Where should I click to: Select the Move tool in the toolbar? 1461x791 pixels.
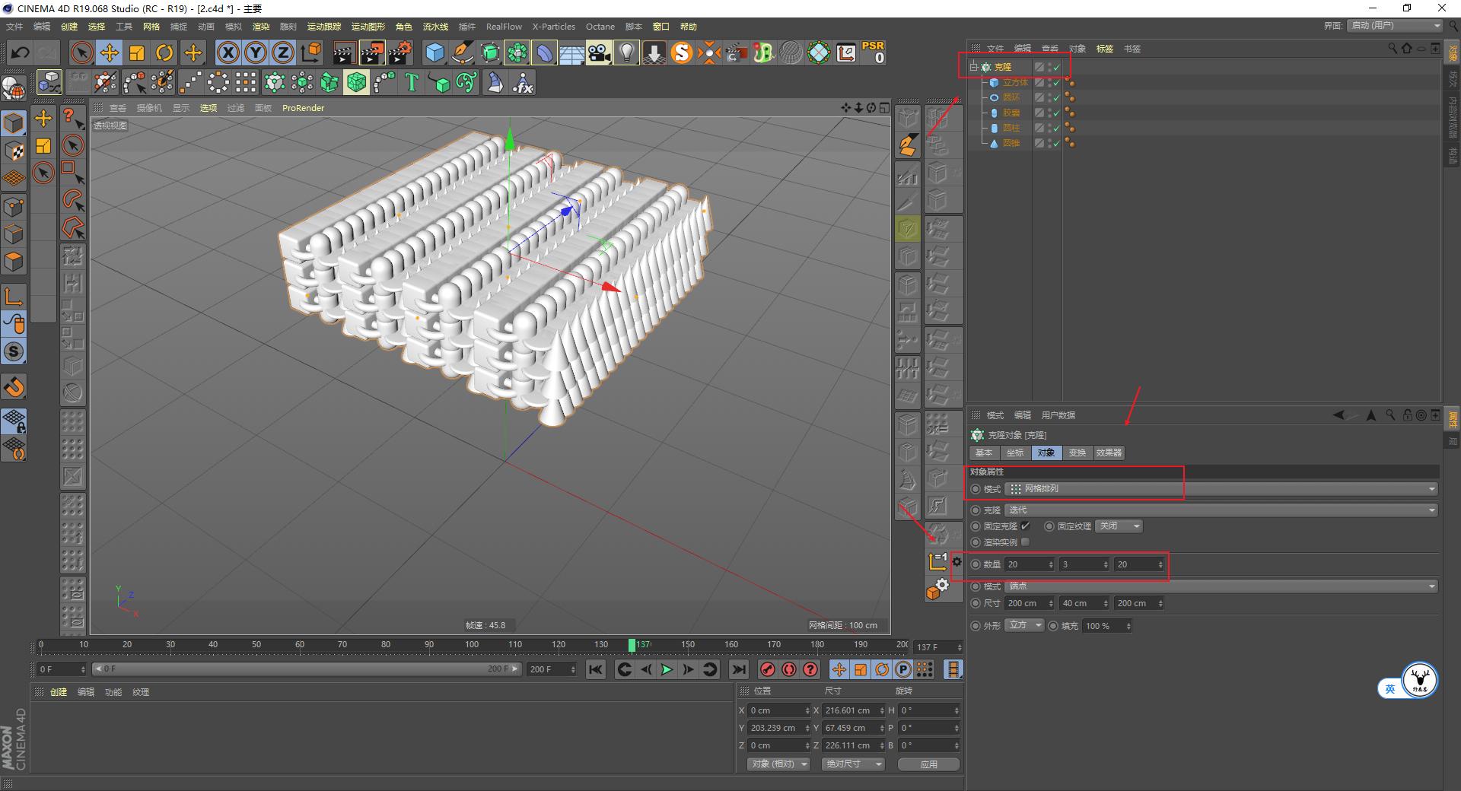tap(110, 52)
